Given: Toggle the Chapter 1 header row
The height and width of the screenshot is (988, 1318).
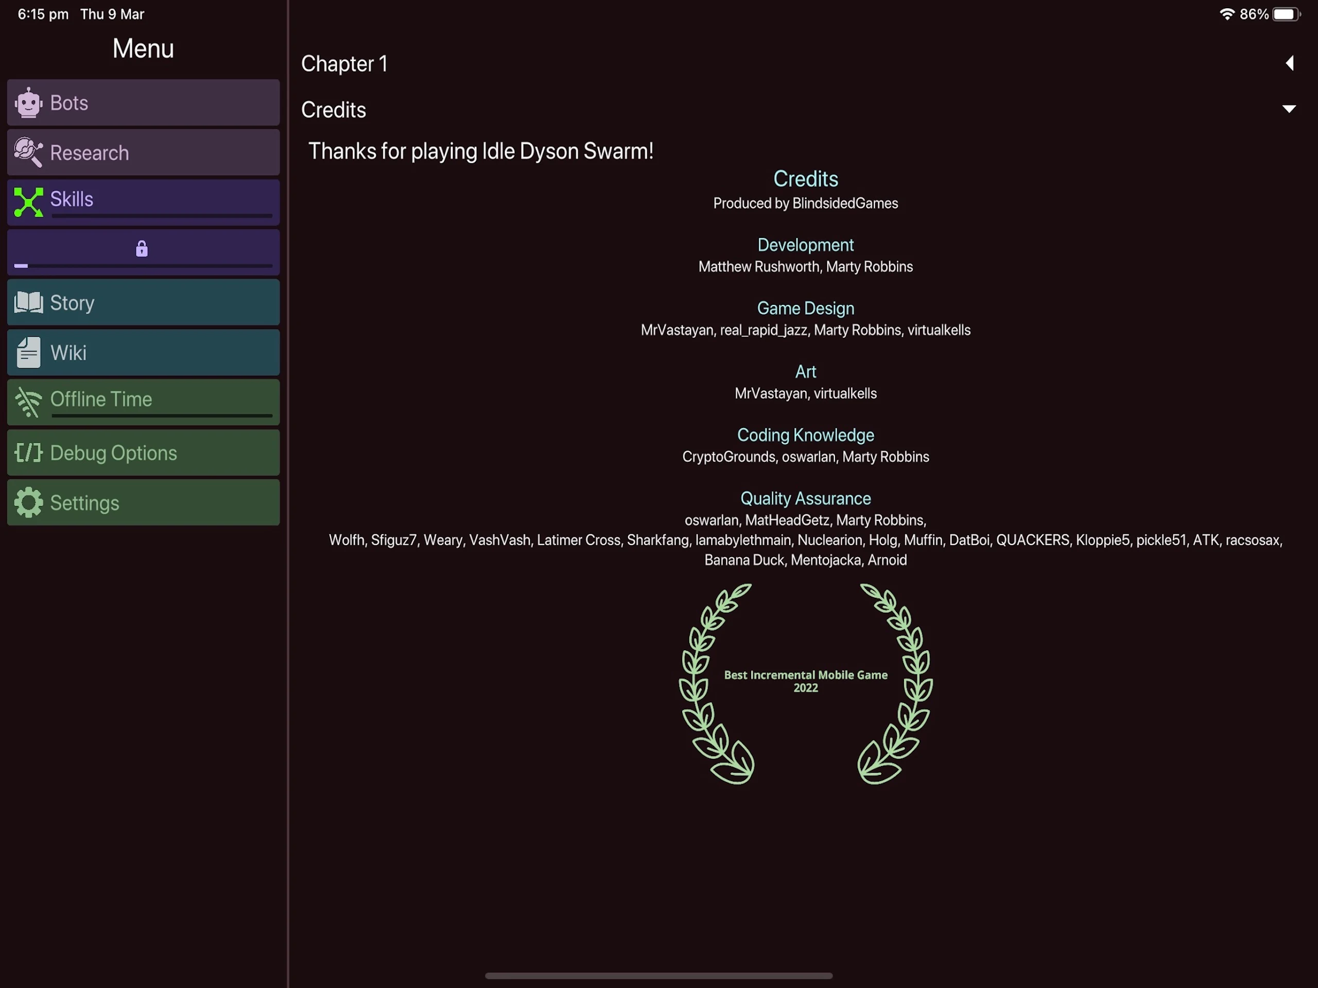Looking at the screenshot, I should pos(799,63).
